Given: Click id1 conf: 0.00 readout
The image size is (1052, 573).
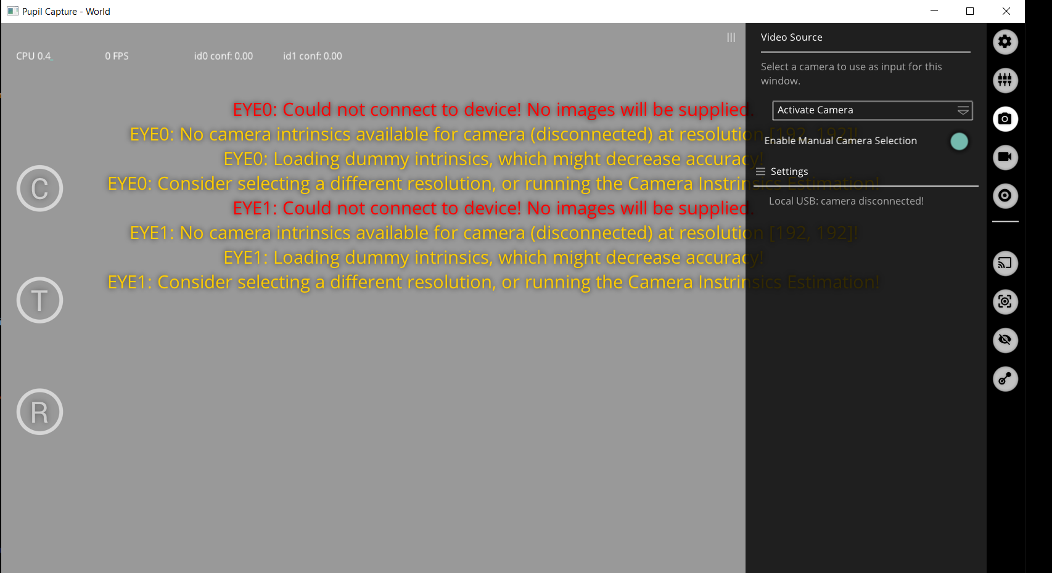Looking at the screenshot, I should (312, 56).
